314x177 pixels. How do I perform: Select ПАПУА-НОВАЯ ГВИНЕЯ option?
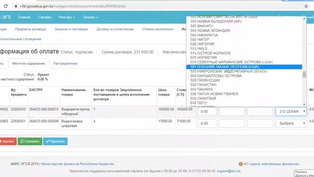[x=244, y=94]
